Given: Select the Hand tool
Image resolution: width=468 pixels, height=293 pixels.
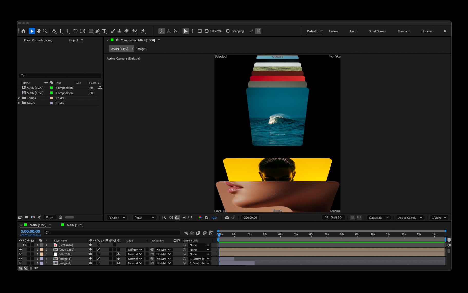Looking at the screenshot, I should coord(39,31).
